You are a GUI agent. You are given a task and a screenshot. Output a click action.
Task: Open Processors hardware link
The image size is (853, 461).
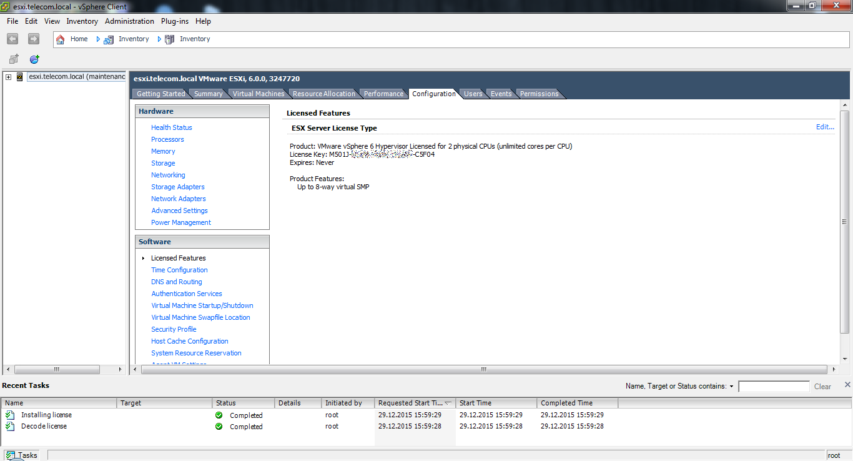point(167,139)
